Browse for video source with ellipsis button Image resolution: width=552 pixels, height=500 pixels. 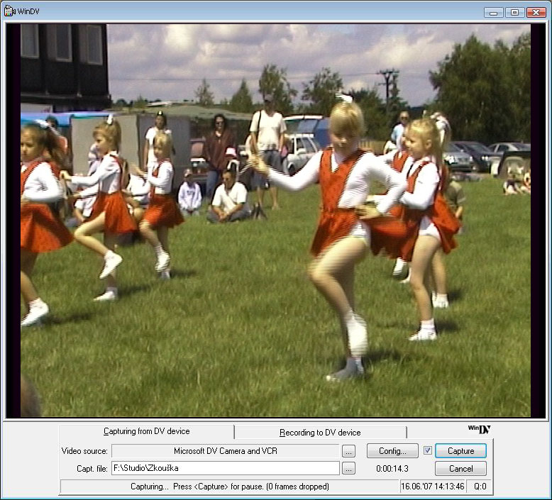pos(348,452)
